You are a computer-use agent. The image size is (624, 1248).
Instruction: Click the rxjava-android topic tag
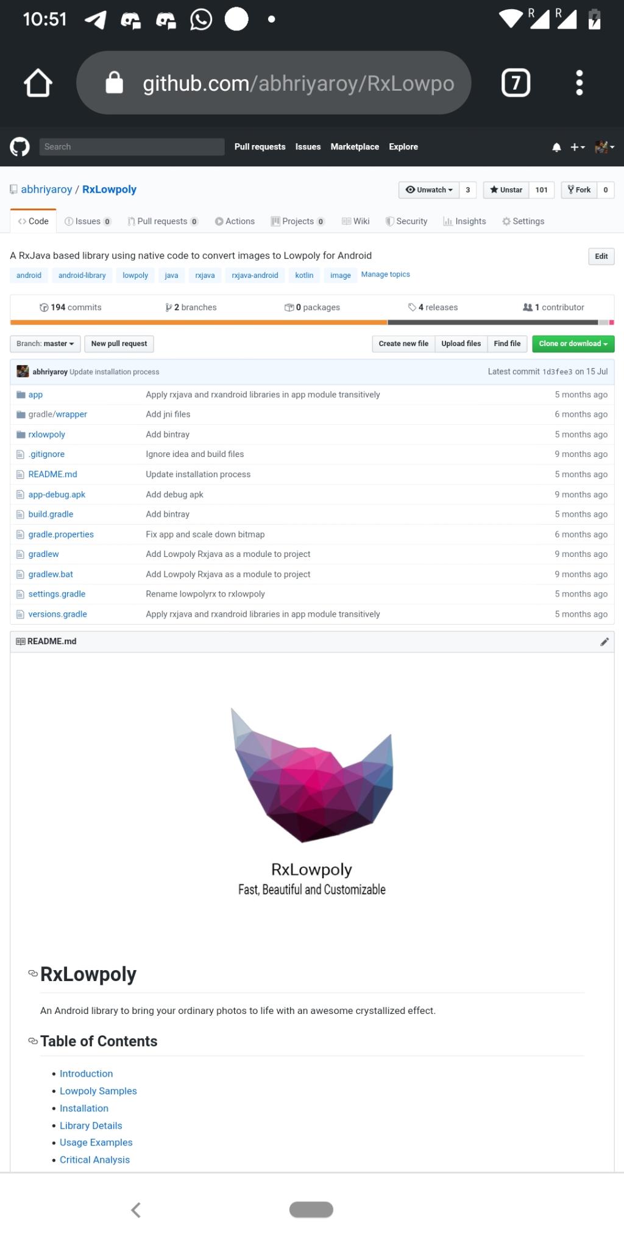point(255,275)
